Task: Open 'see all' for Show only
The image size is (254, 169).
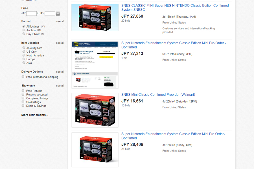Action: [x=60, y=86]
